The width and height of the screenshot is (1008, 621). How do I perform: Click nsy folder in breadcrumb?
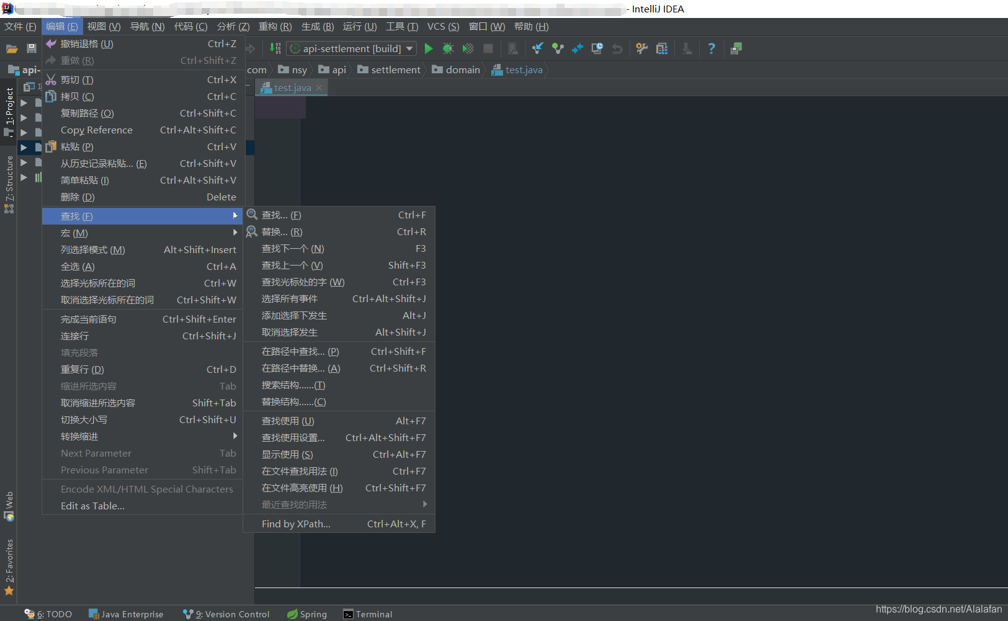coord(293,69)
